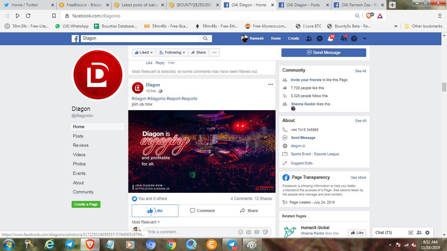447x251 pixels.
Task: Click the Brave Shields lion icon
Action: pos(369,16)
